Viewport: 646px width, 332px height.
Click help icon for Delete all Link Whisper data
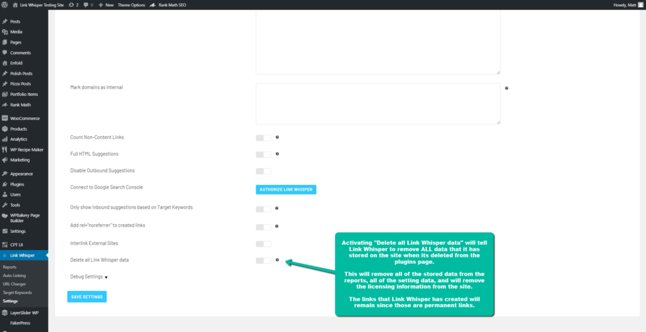click(278, 259)
